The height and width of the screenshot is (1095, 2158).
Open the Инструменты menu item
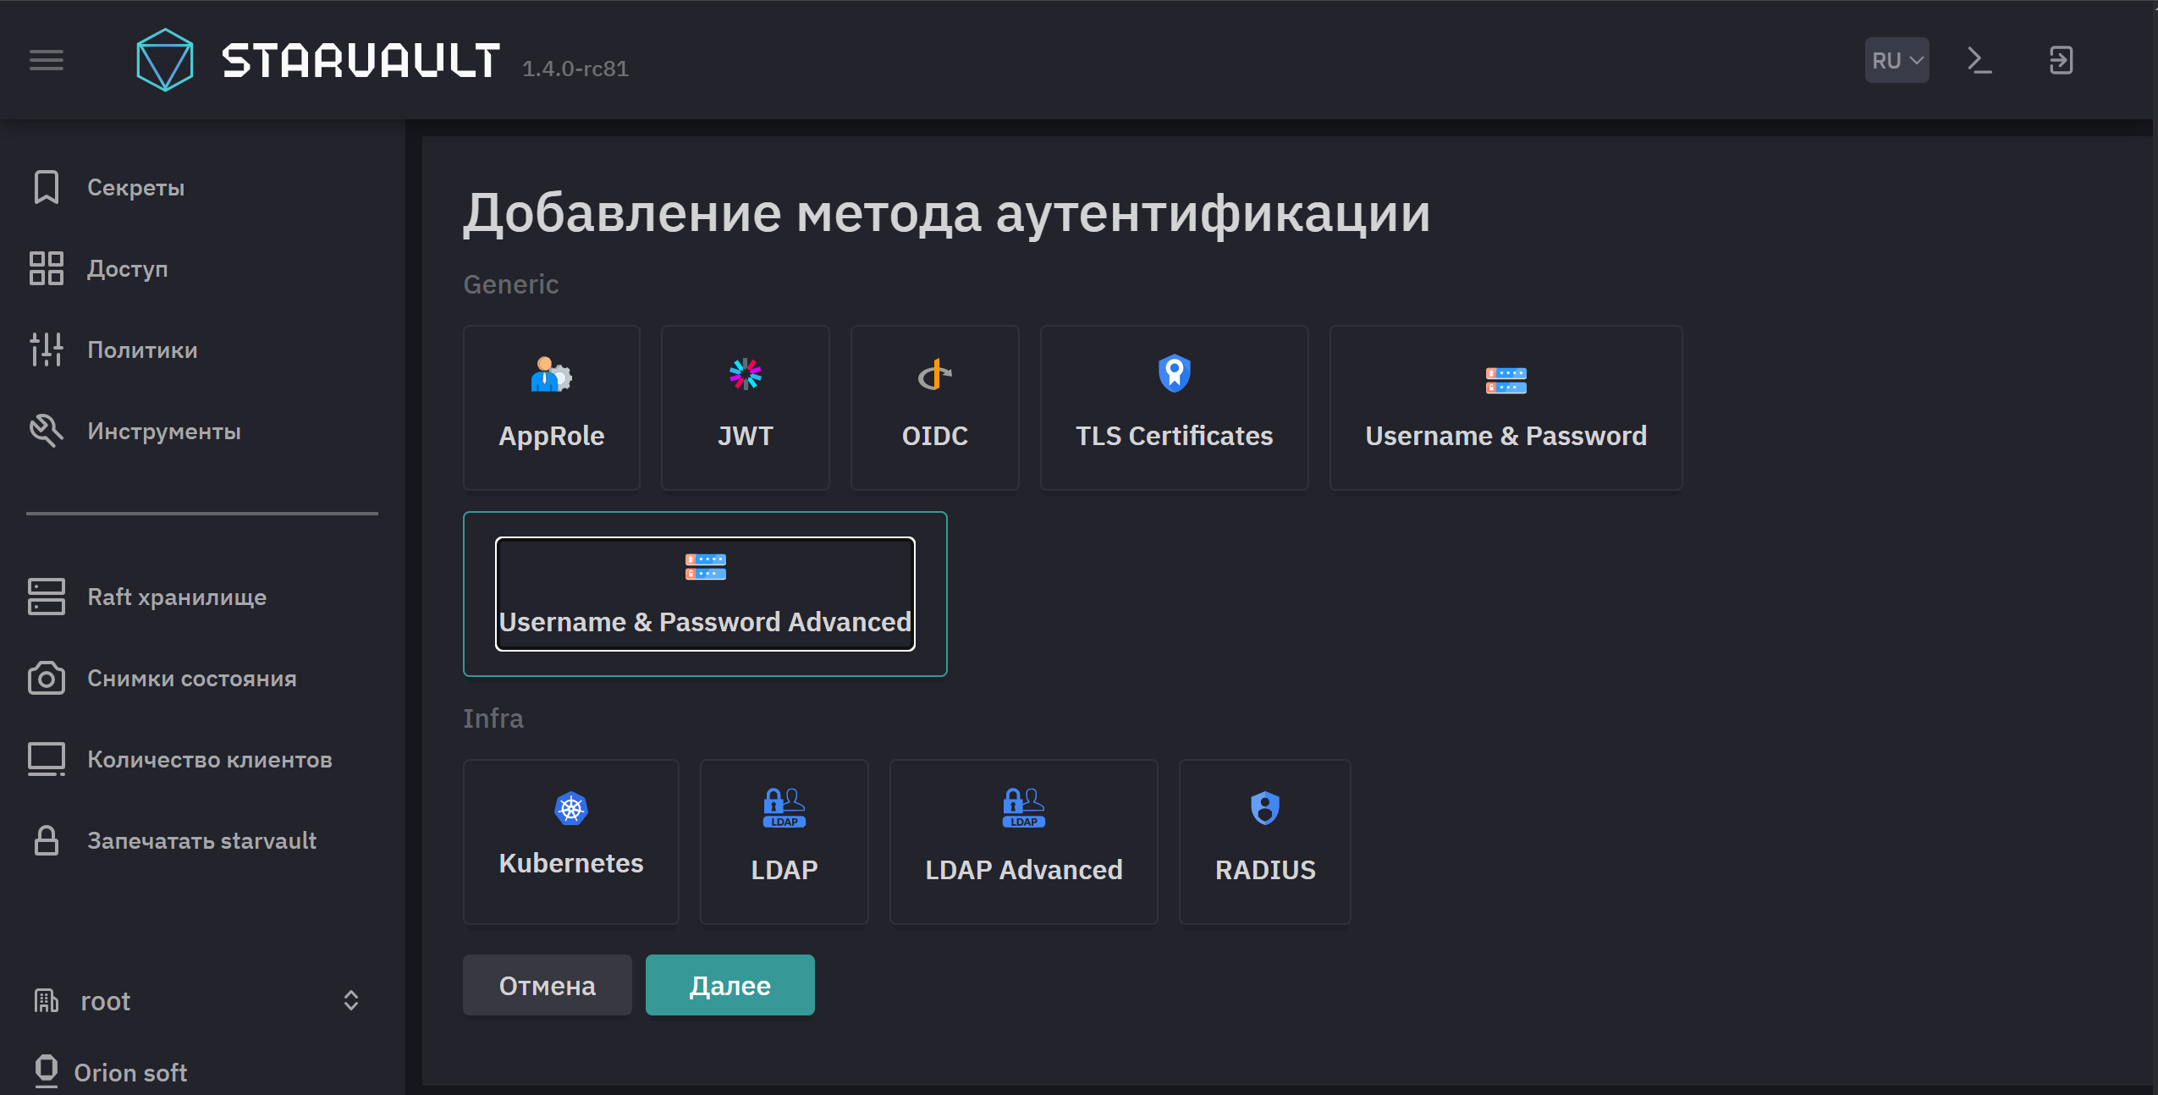click(x=164, y=432)
